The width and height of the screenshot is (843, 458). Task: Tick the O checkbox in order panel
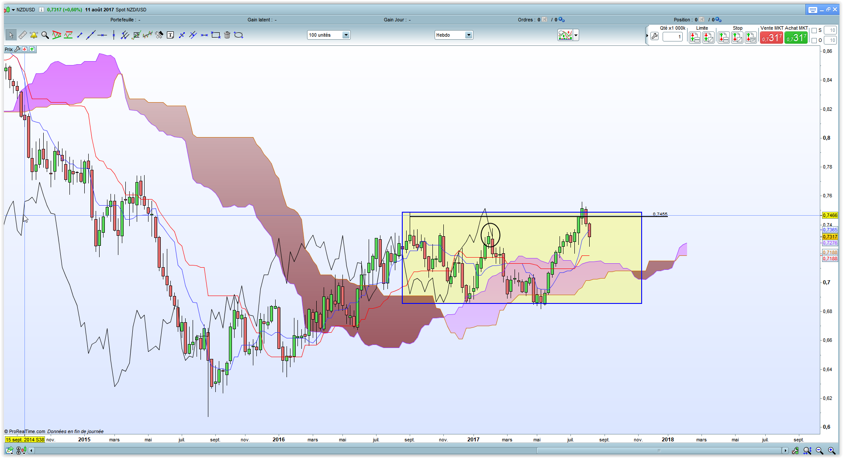[814, 41]
